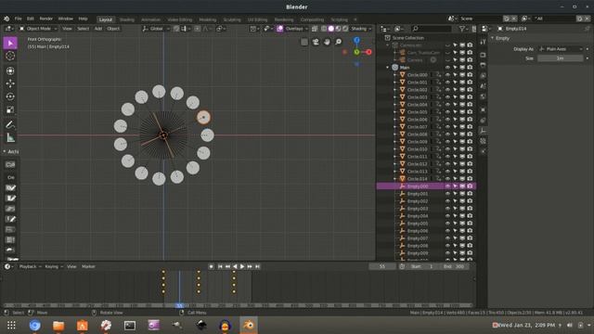This screenshot has height=334, width=594.
Task: Select the Measure ruler tool
Action: 10,138
